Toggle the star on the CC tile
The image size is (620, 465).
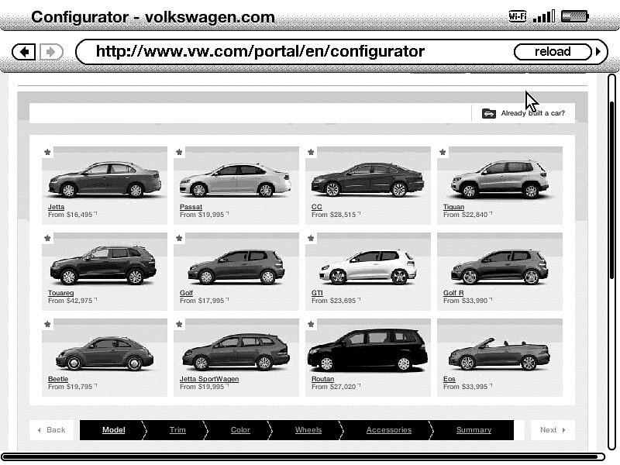click(x=311, y=153)
